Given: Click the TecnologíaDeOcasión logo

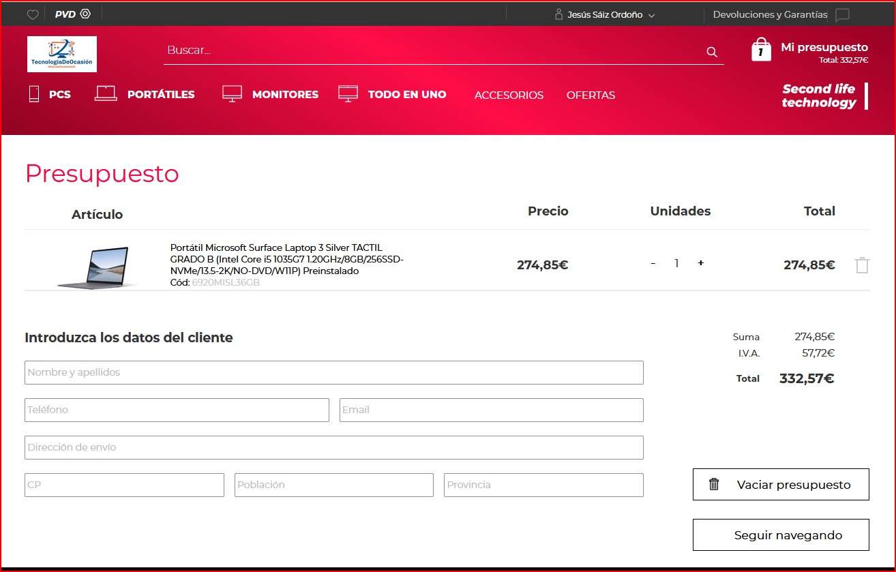Looking at the screenshot, I should (62, 54).
